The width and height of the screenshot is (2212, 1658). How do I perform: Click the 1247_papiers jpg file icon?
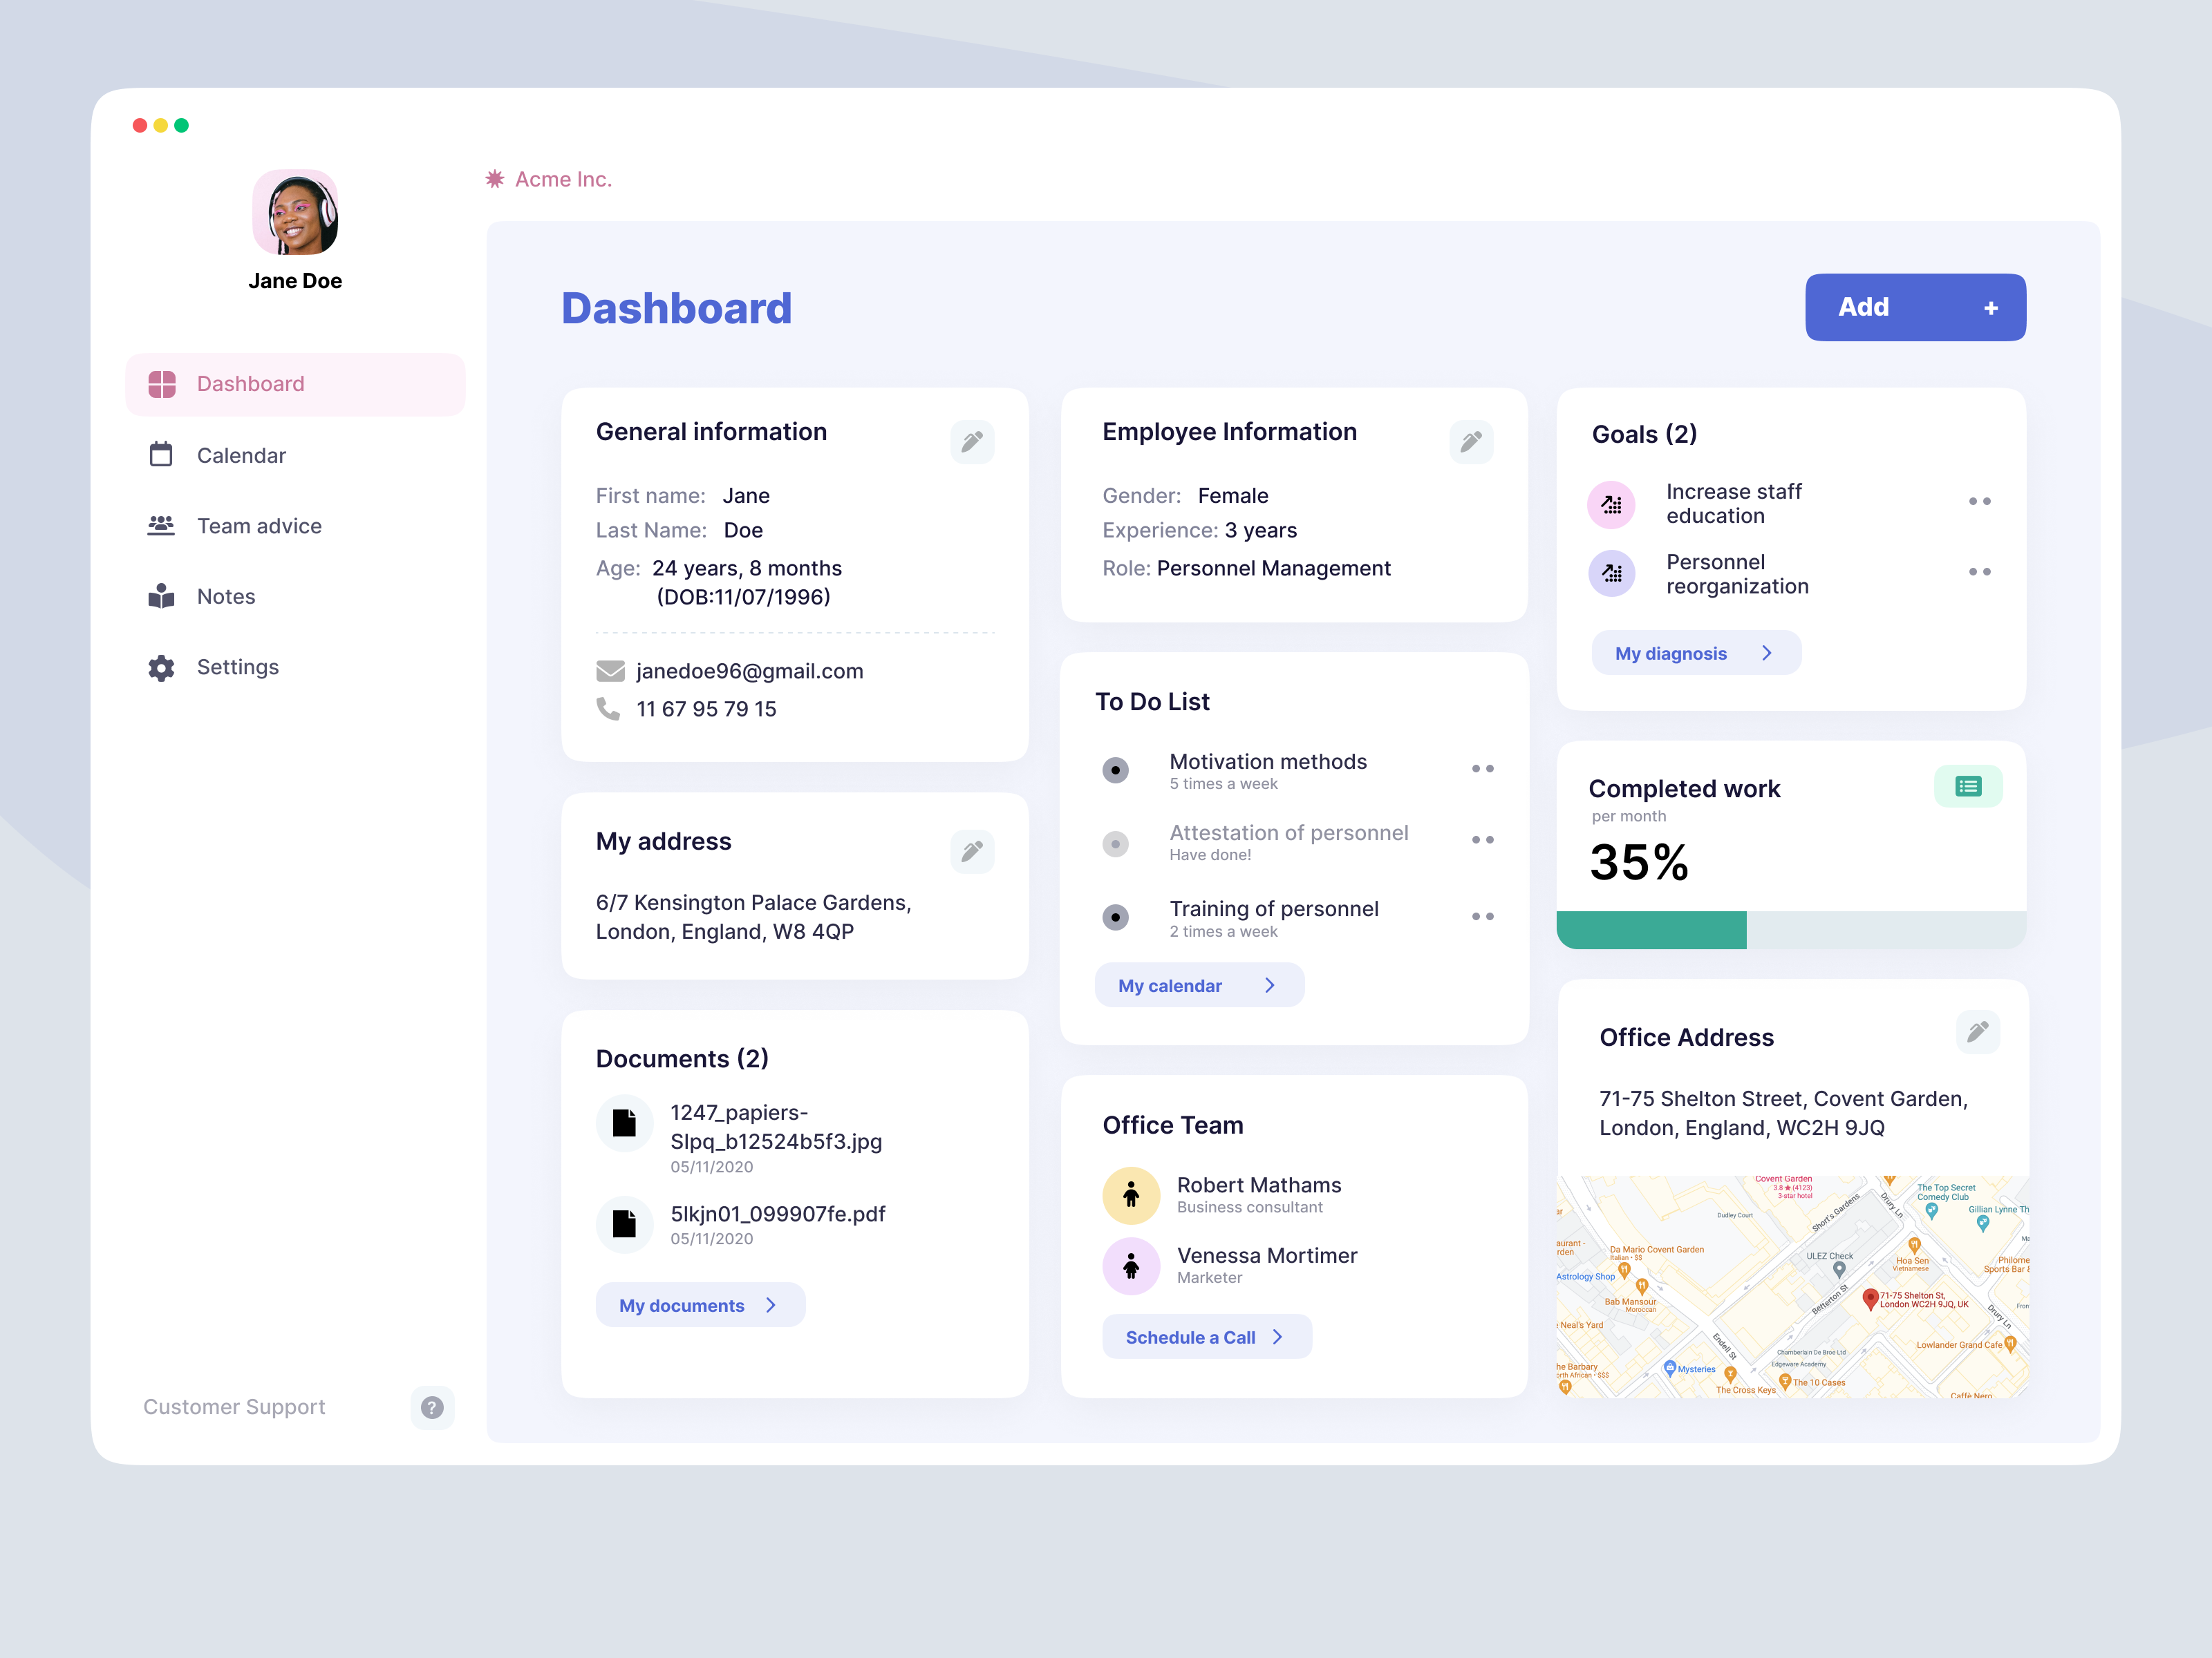coord(624,1123)
